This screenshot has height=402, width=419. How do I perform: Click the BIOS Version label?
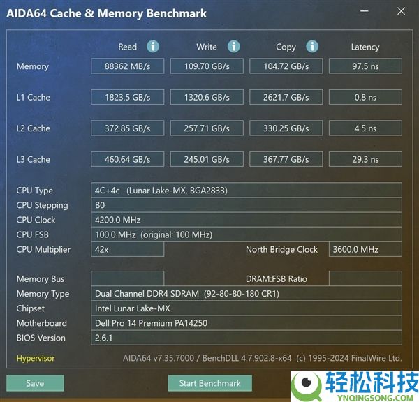pos(41,338)
